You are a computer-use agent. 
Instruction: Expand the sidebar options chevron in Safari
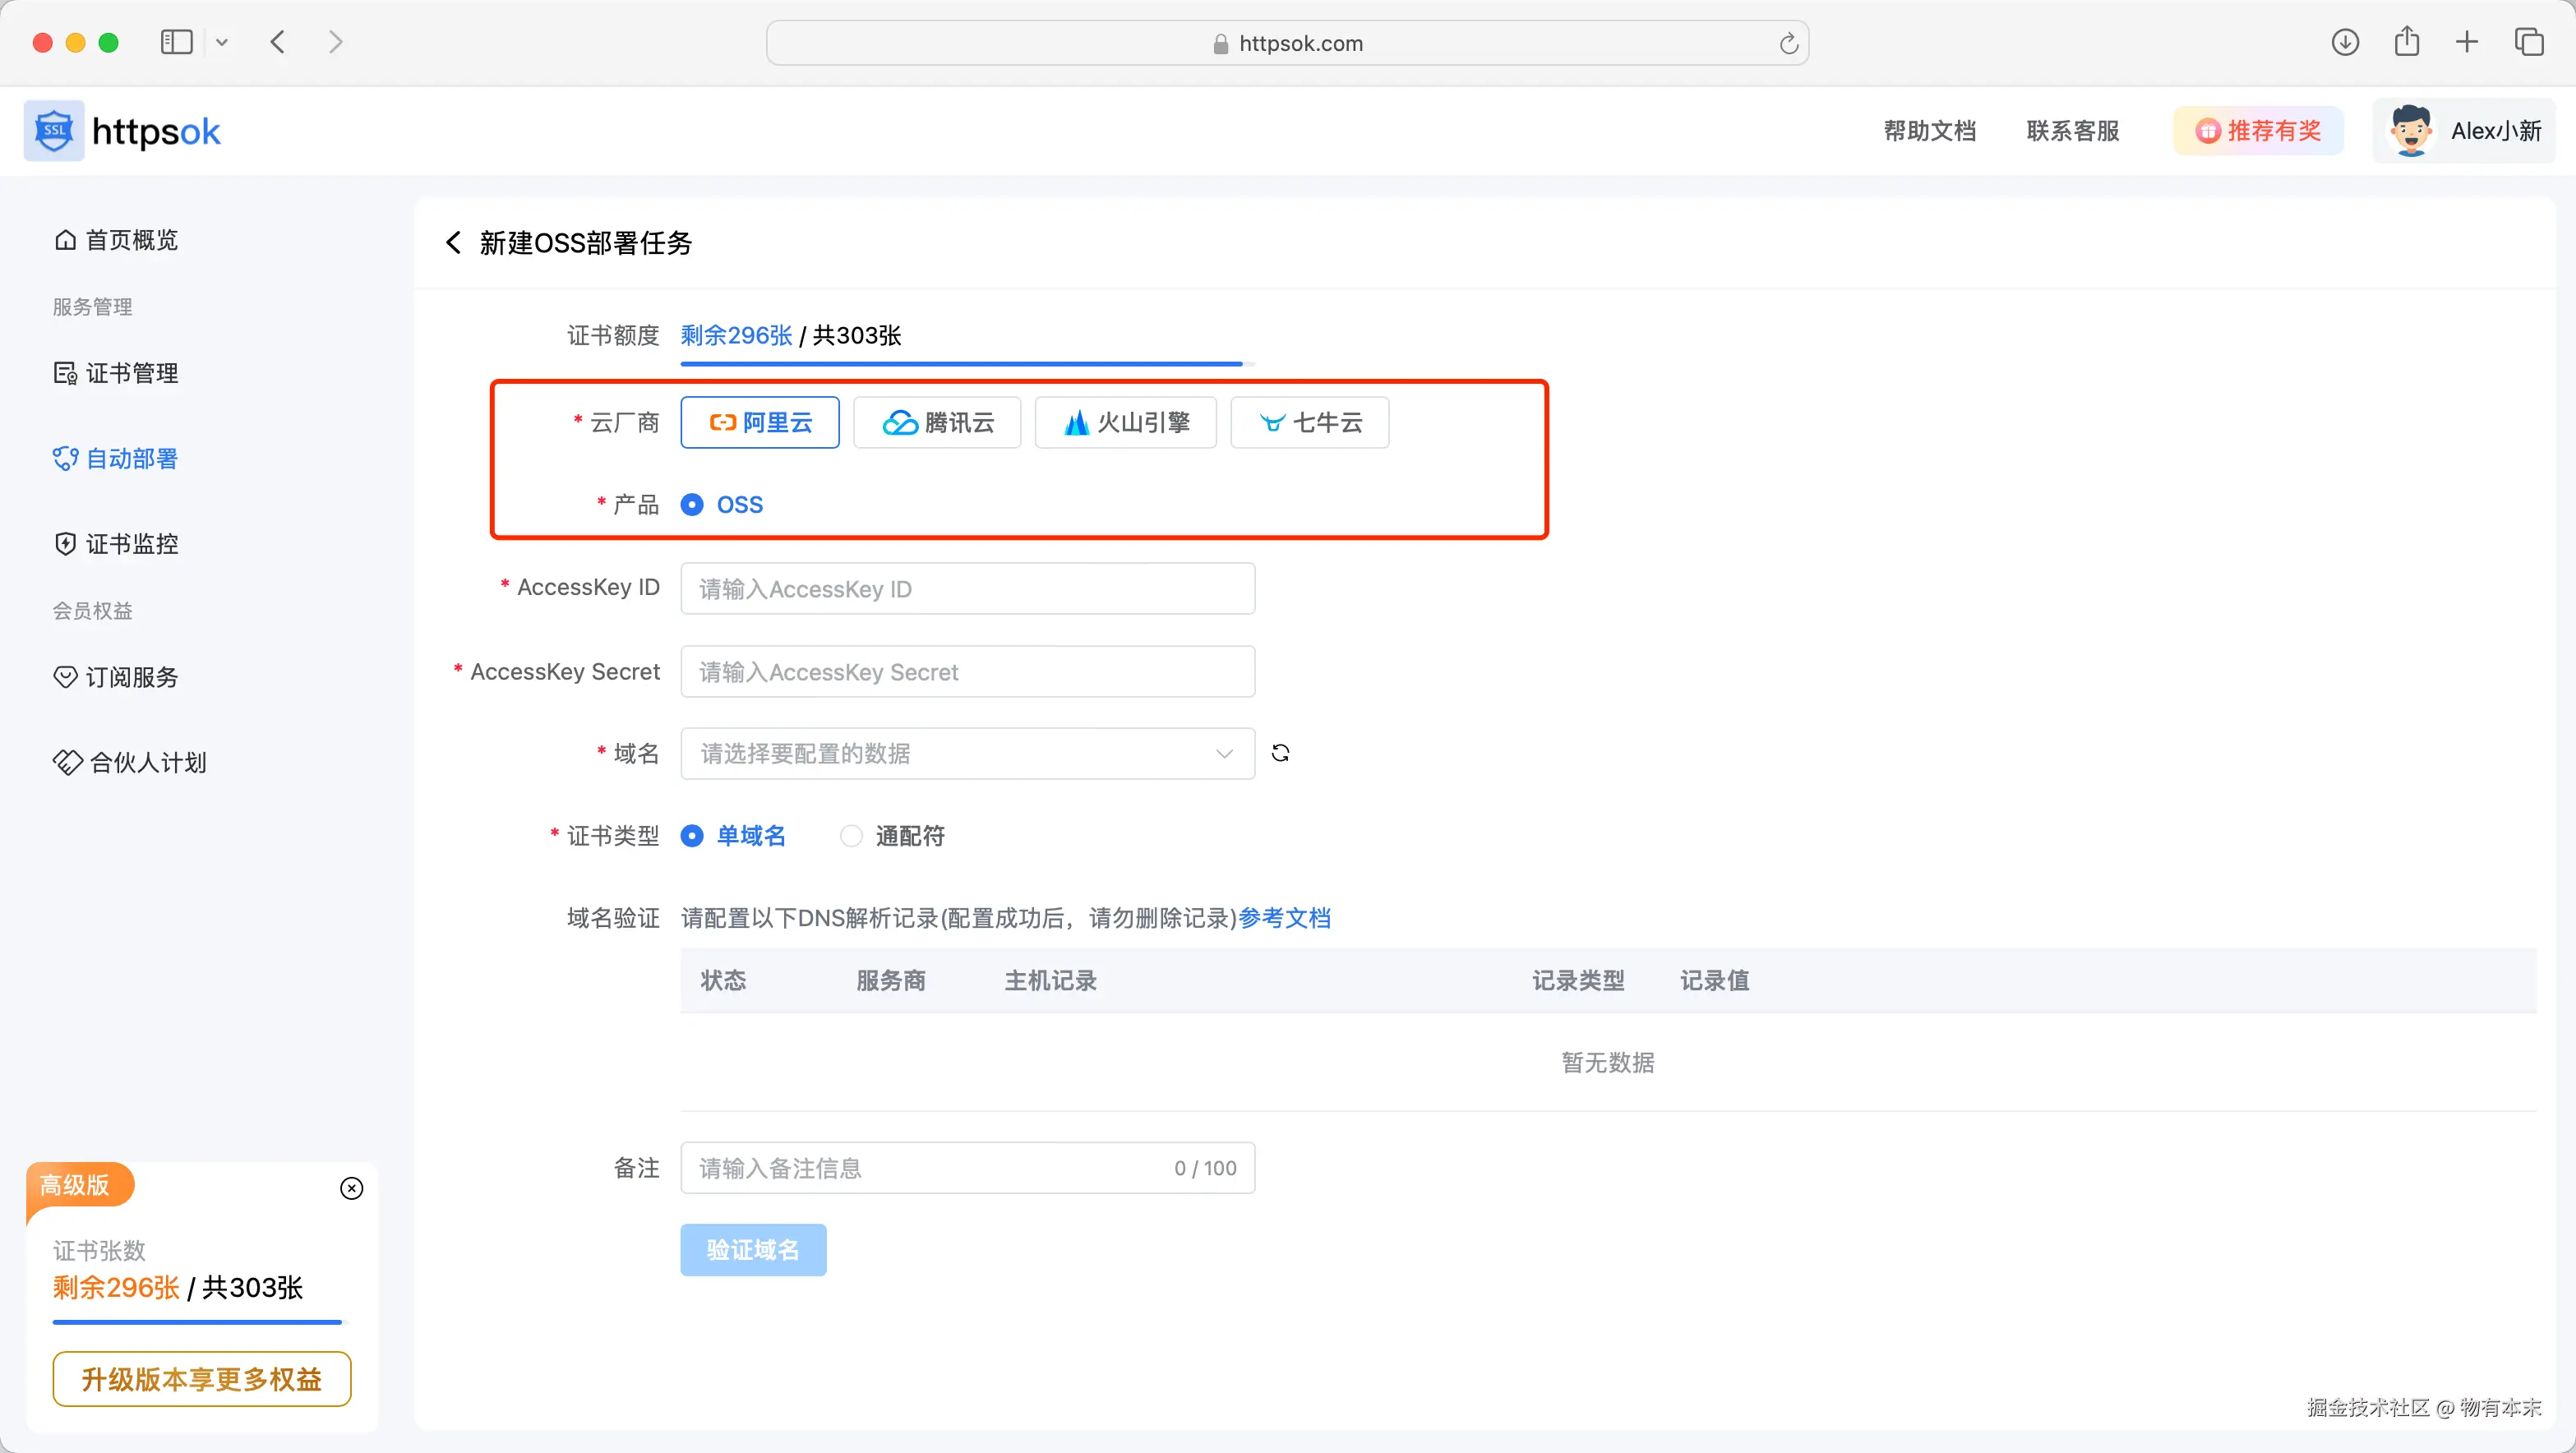(x=222, y=42)
